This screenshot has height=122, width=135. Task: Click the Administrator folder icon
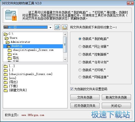point(8,42)
